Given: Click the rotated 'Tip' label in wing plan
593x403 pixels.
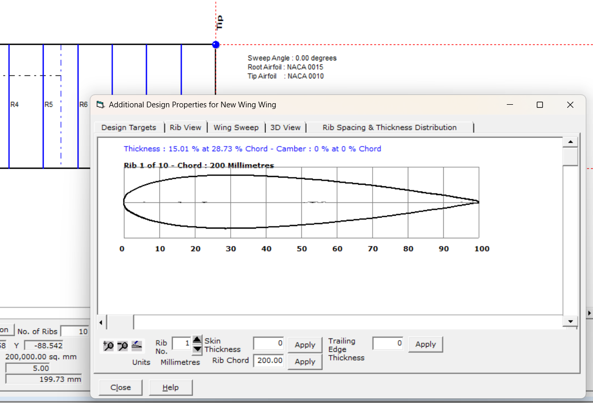Looking at the screenshot, I should click(x=219, y=22).
